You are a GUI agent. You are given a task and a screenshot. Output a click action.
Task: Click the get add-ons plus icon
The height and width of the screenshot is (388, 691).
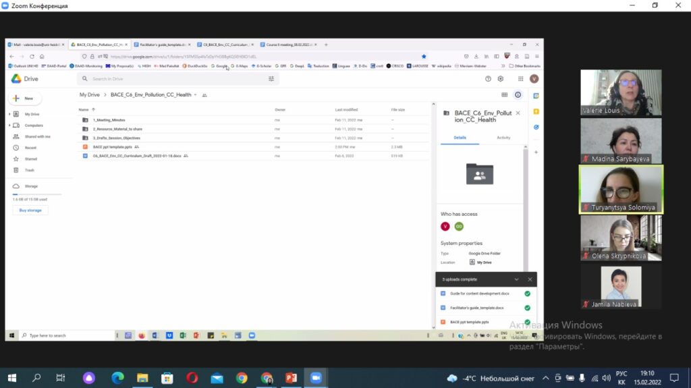tap(536, 152)
